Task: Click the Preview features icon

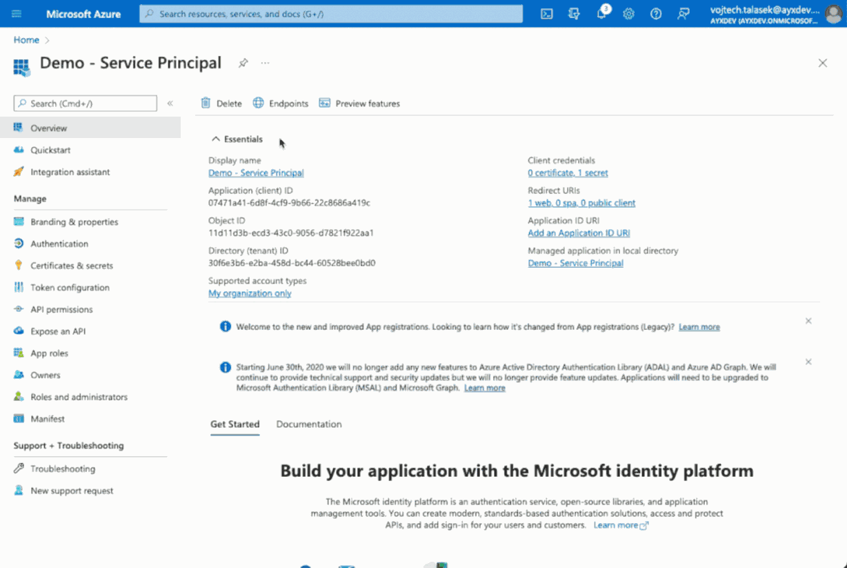Action: click(x=324, y=103)
